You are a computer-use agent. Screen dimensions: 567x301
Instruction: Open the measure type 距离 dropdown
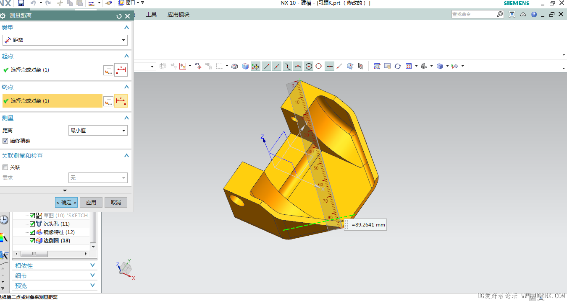click(x=65, y=40)
